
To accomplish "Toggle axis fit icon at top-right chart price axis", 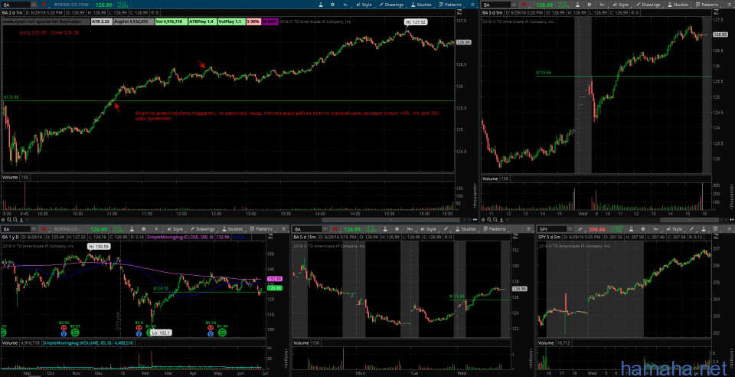I will pos(716,11).
